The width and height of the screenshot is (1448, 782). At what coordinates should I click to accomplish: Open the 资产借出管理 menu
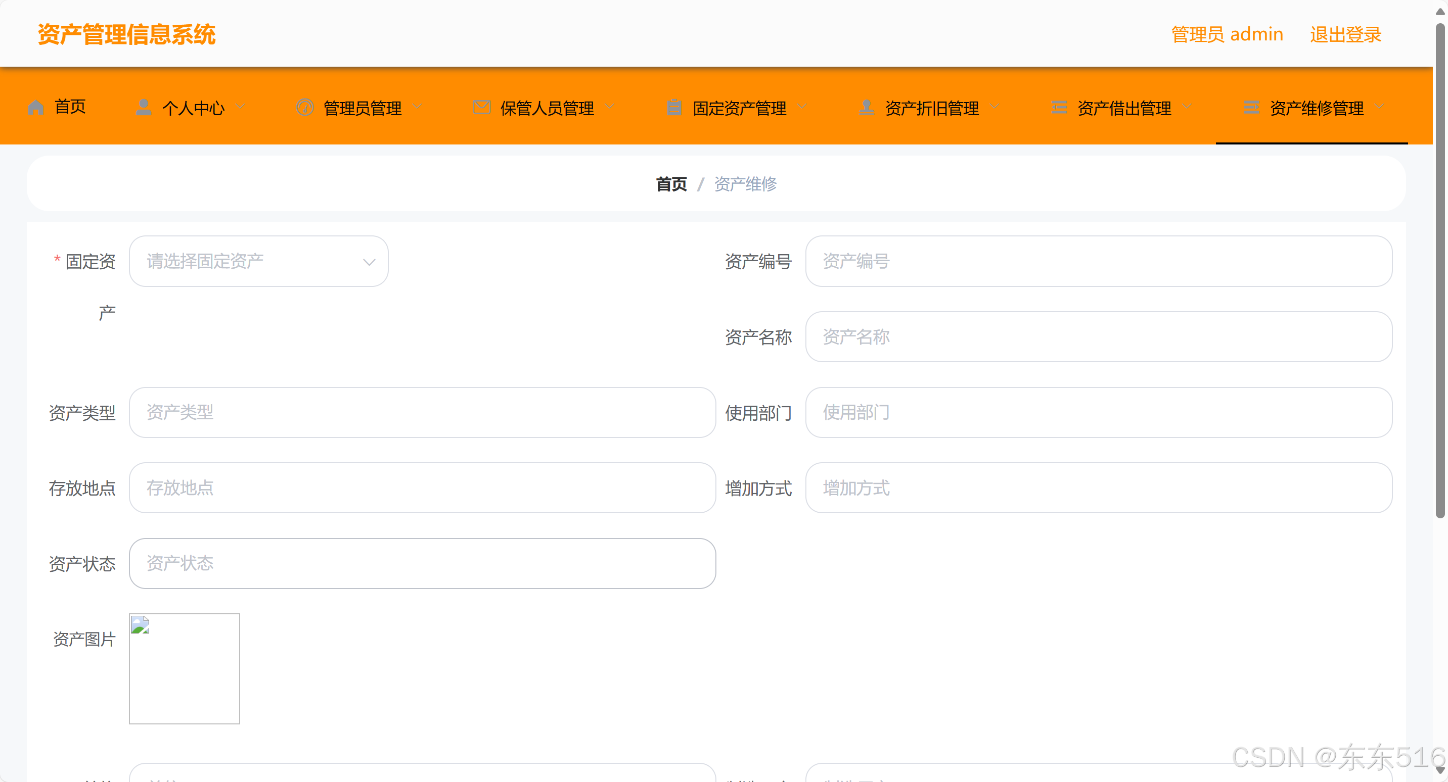pos(1123,108)
